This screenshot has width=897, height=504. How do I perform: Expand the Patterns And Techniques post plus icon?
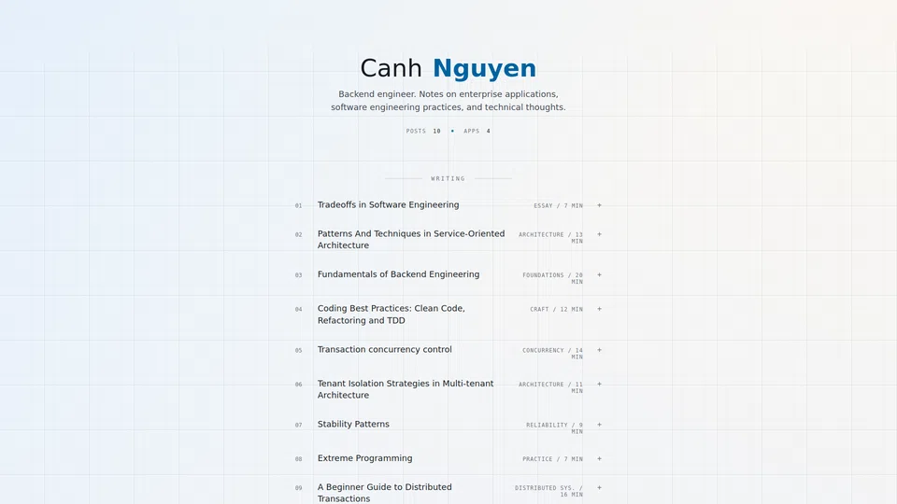click(599, 234)
